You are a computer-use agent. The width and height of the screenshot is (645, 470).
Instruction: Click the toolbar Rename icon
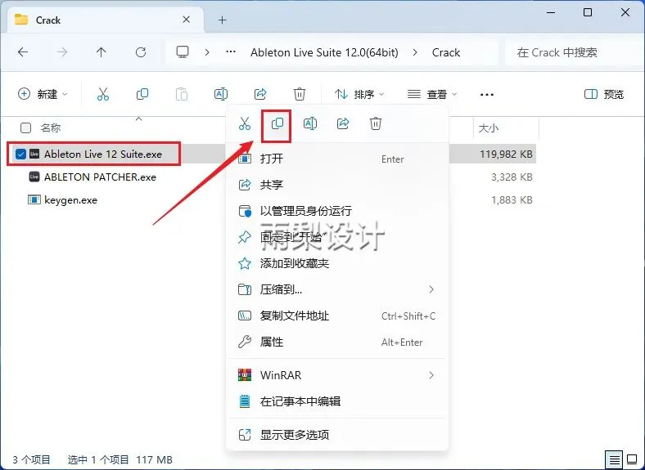coord(221,94)
